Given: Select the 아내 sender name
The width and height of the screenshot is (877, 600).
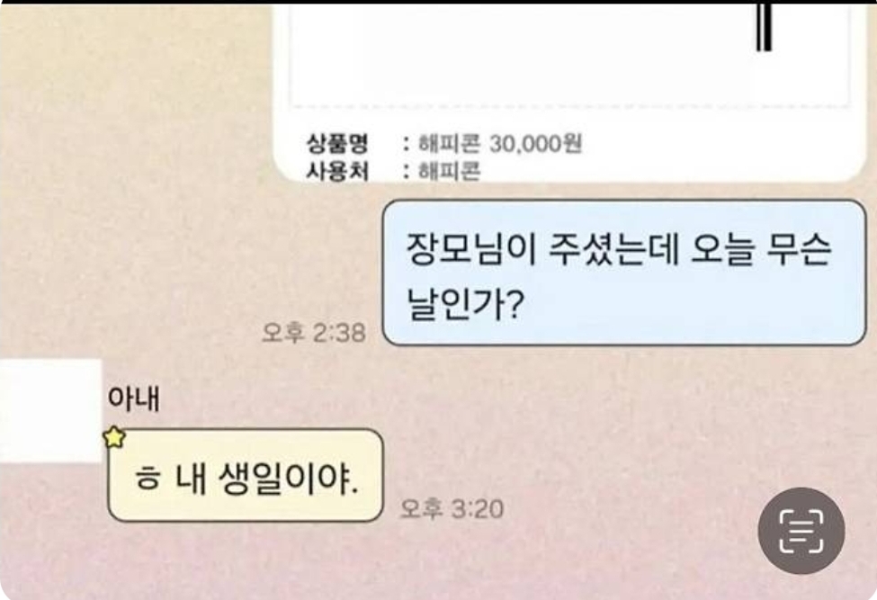Looking at the screenshot, I should pos(133,399).
